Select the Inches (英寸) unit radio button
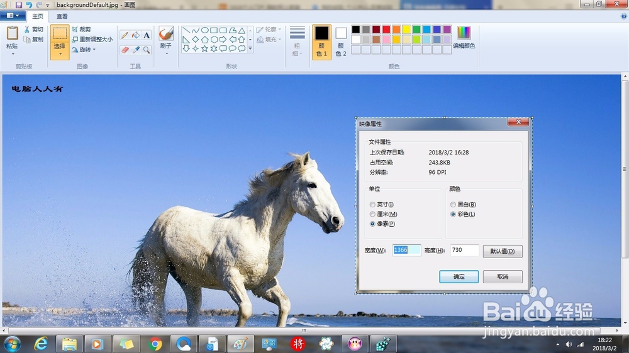629x353 pixels. [372, 205]
